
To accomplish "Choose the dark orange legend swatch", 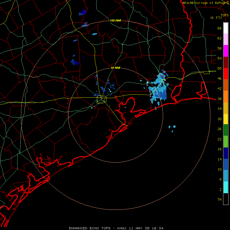I will pyautogui.click(x=226, y=85).
